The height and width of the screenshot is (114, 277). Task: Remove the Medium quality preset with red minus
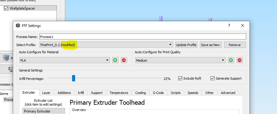point(240,60)
